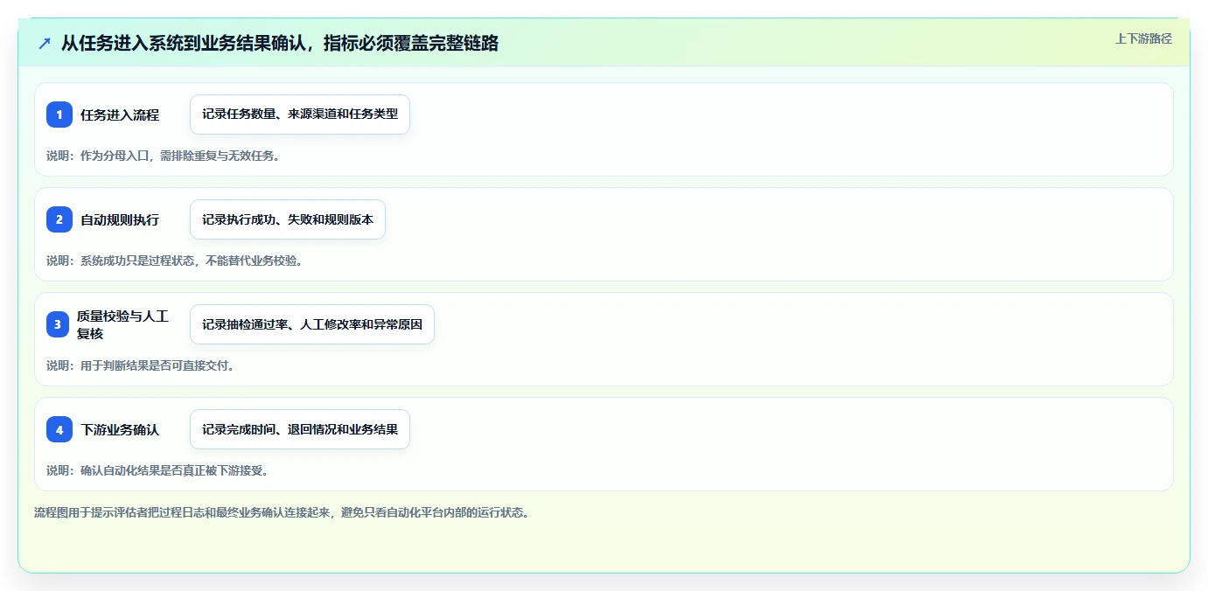
Task: Click step number 1 badge
Action: coord(59,115)
